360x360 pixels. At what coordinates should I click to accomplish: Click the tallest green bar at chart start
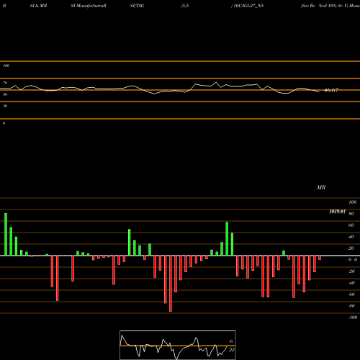click(x=6, y=234)
